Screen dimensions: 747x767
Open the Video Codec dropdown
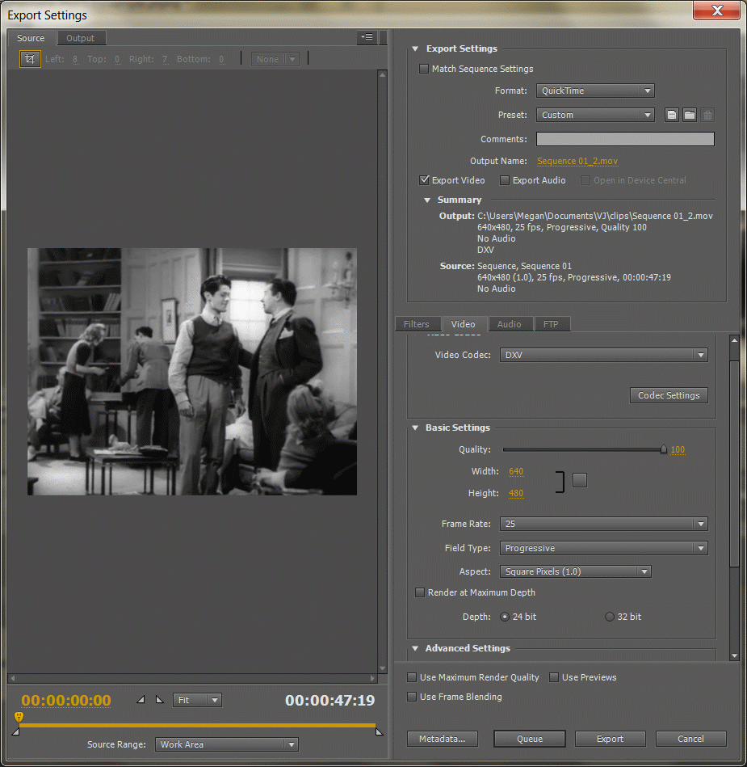pyautogui.click(x=604, y=355)
